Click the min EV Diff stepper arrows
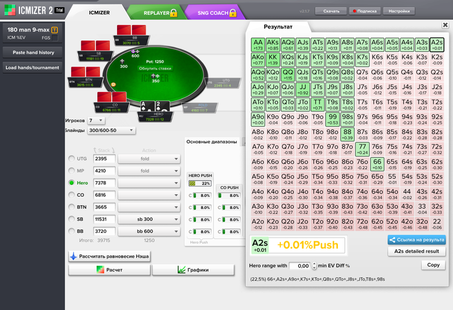This screenshot has width=453, height=310. point(314,266)
